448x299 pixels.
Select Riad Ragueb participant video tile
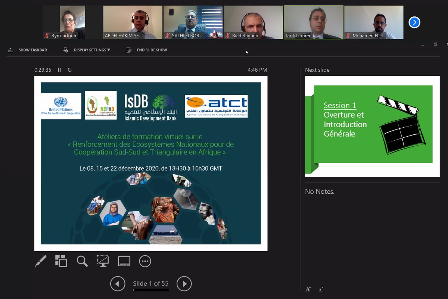(x=253, y=22)
